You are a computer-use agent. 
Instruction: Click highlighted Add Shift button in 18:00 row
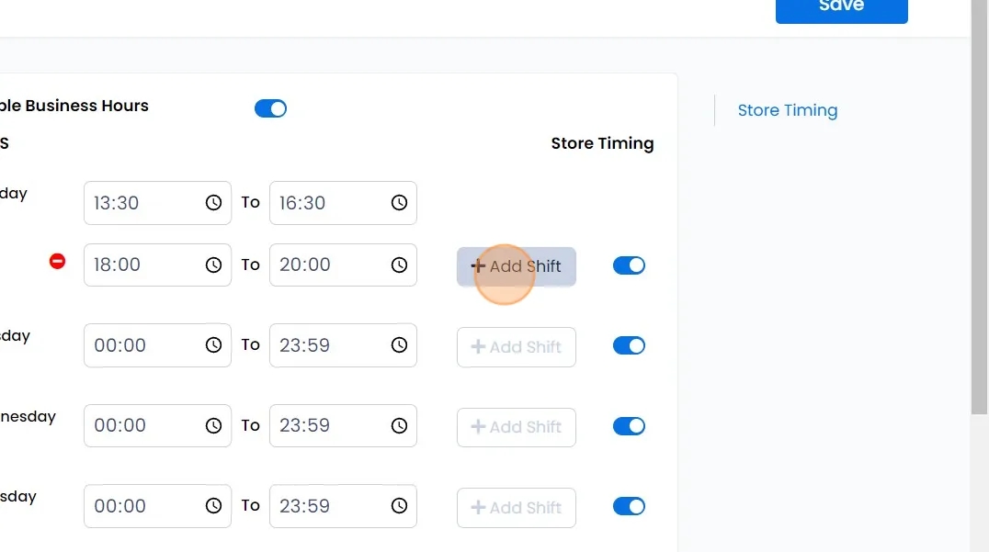[x=517, y=266]
